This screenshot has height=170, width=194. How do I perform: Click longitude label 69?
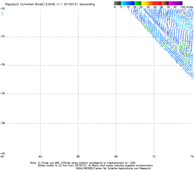pyautogui.click(x=116, y=157)
